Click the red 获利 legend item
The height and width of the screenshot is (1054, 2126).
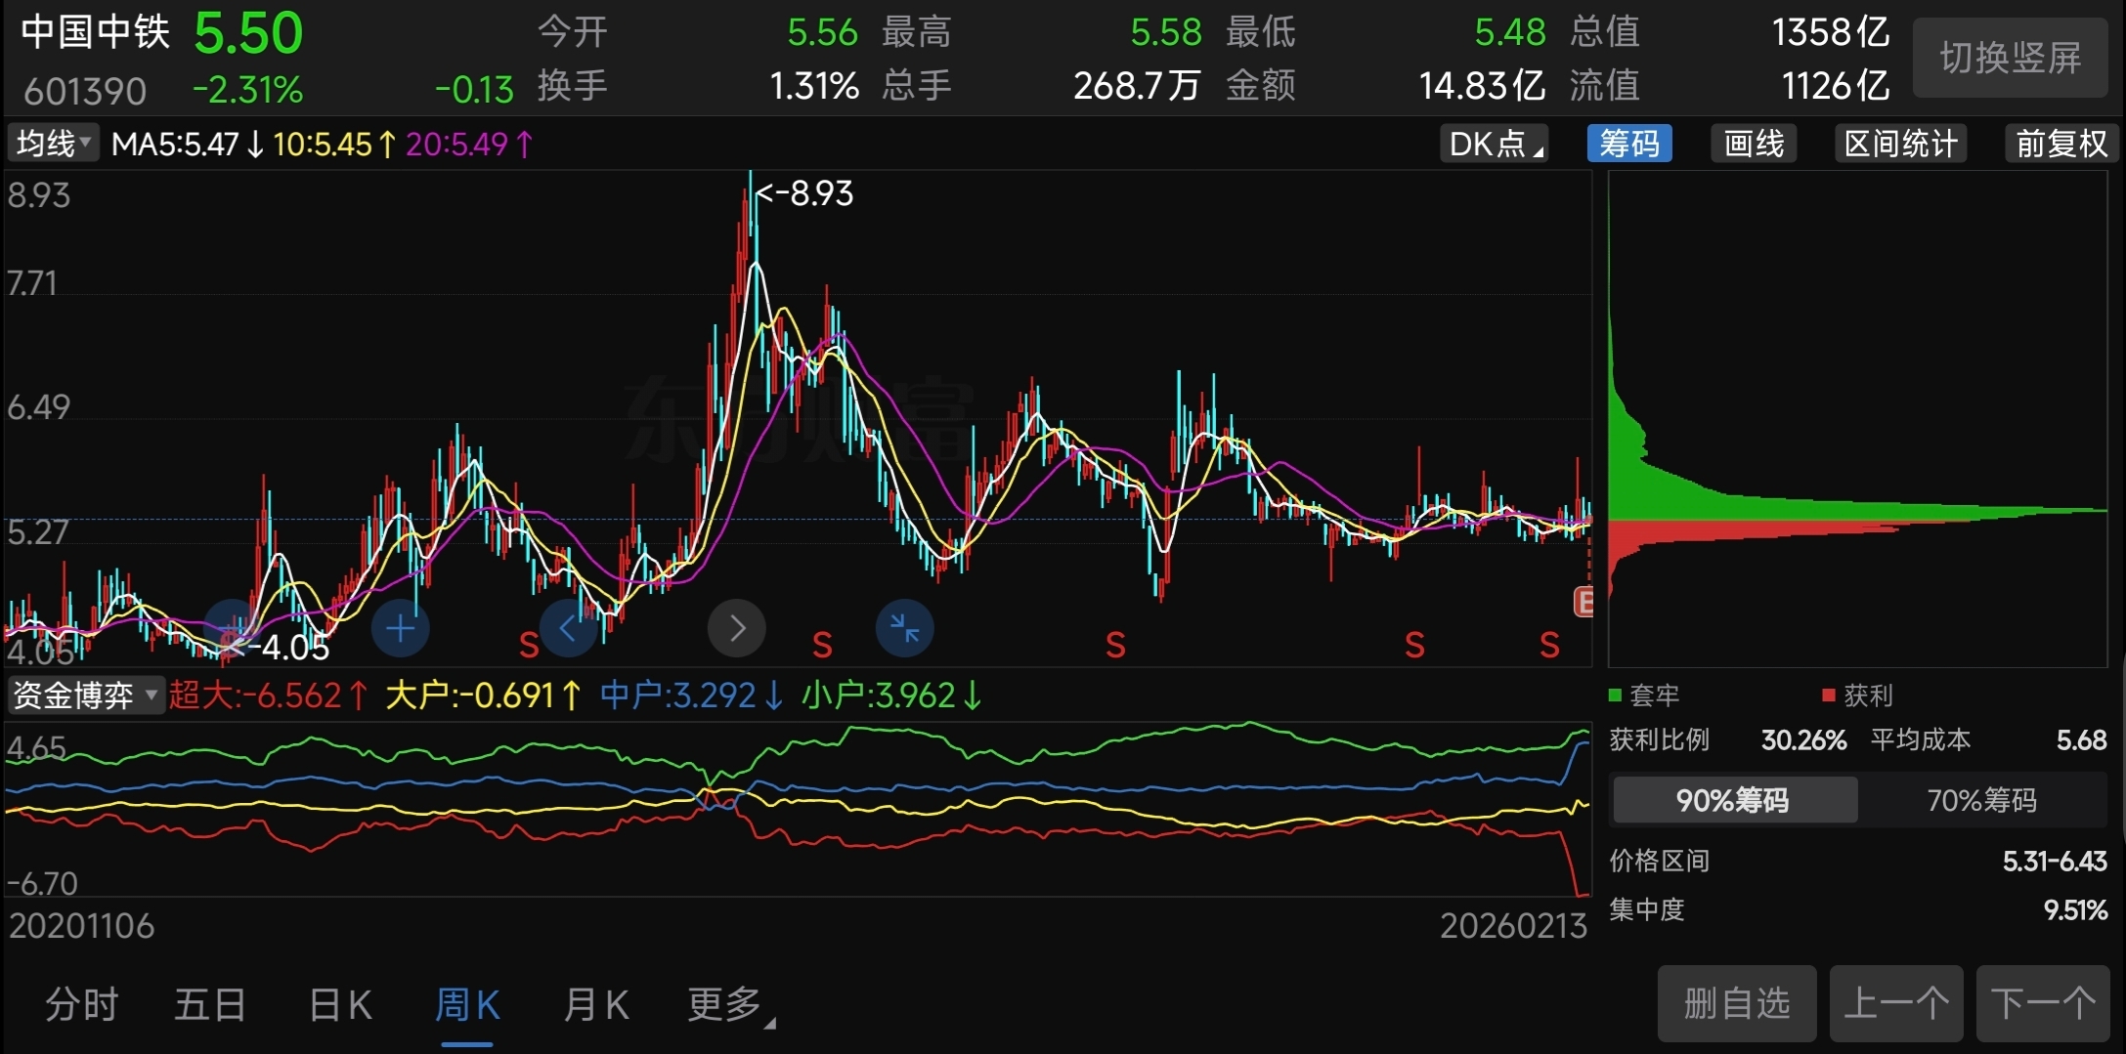click(1858, 696)
